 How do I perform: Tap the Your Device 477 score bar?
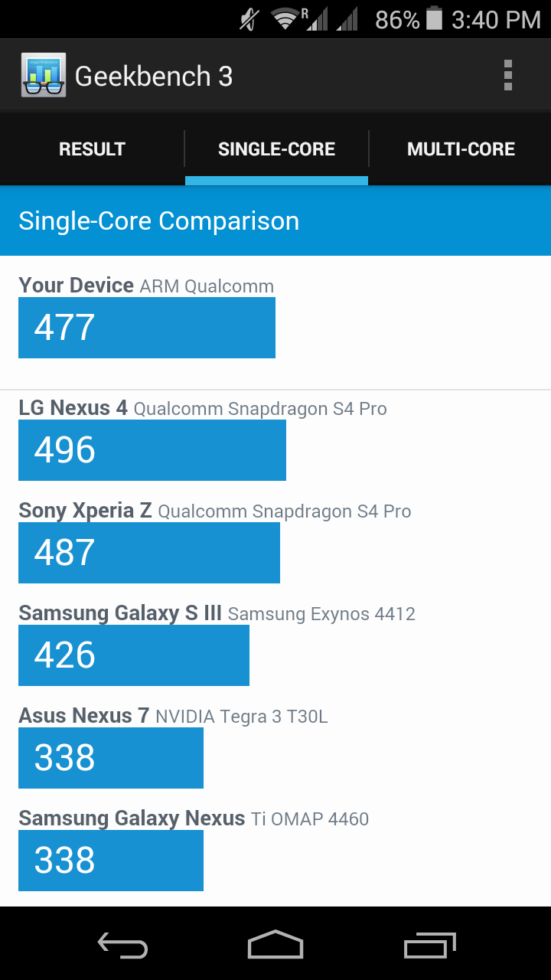pos(147,328)
